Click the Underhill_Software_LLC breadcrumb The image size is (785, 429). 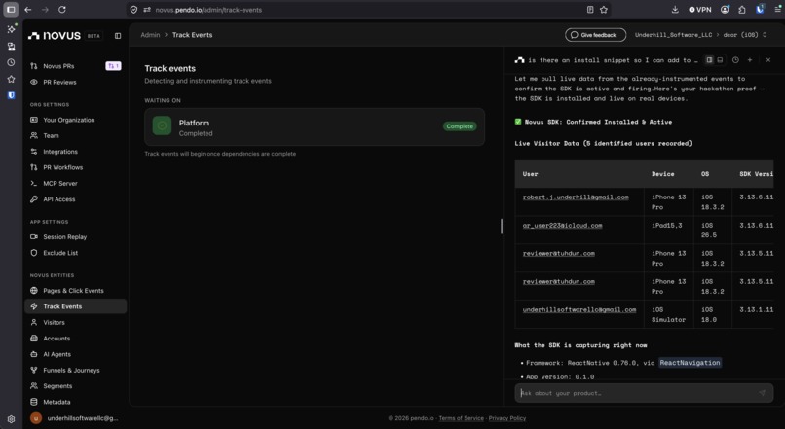(673, 35)
